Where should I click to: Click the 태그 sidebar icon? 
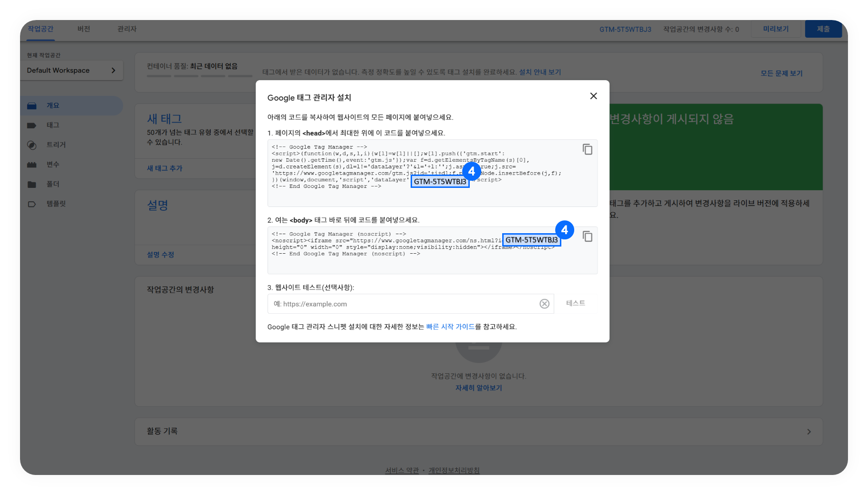coord(32,125)
